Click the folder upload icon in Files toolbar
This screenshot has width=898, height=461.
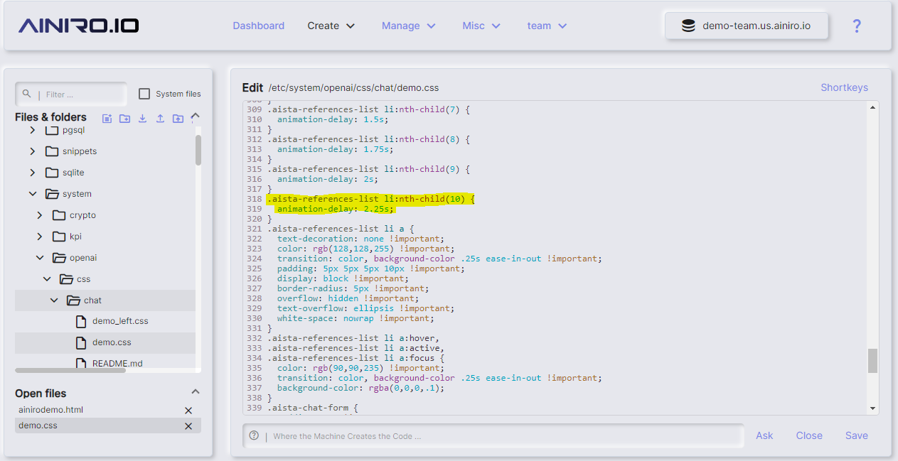click(178, 119)
